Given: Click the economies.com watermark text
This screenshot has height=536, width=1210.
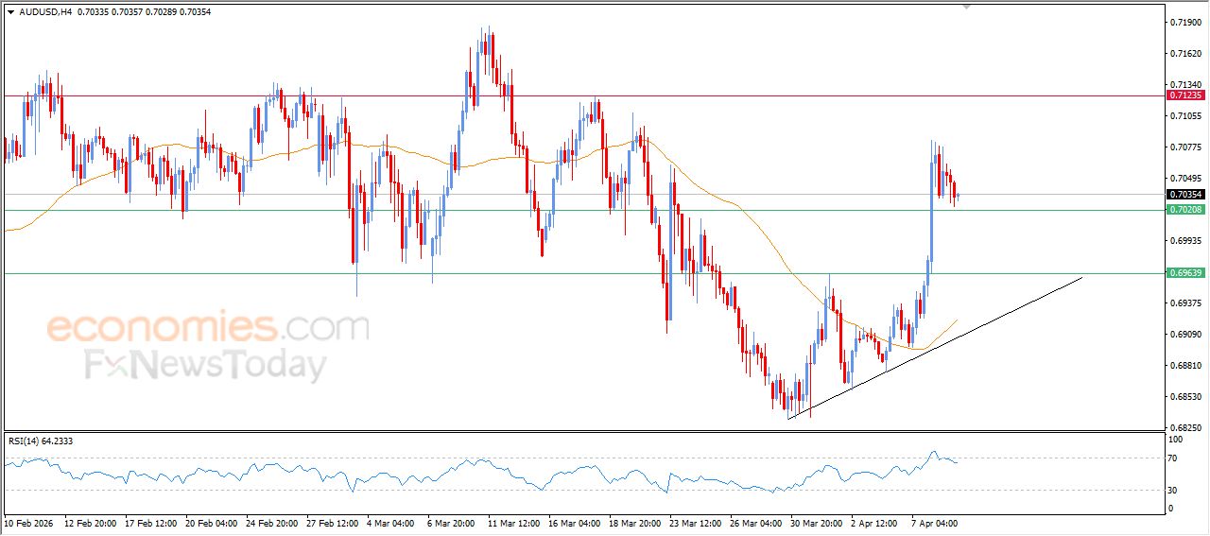Looking at the screenshot, I should pyautogui.click(x=208, y=327).
